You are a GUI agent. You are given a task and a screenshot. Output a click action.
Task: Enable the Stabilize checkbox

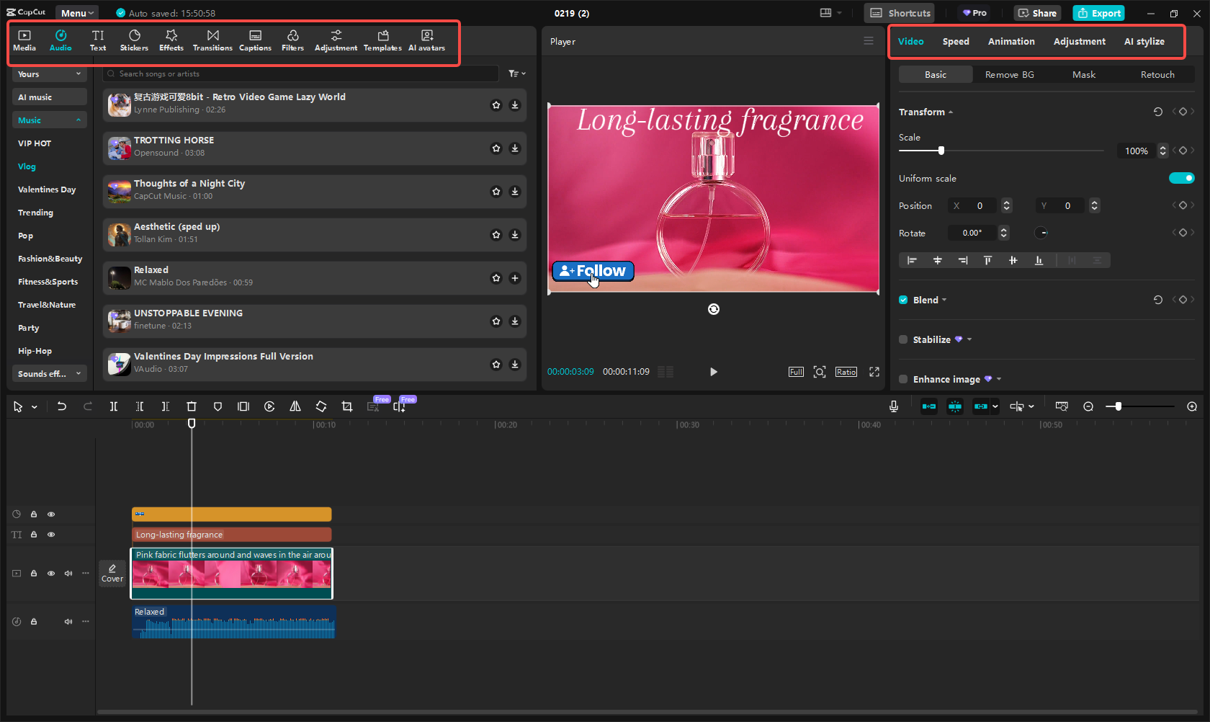[x=903, y=339]
